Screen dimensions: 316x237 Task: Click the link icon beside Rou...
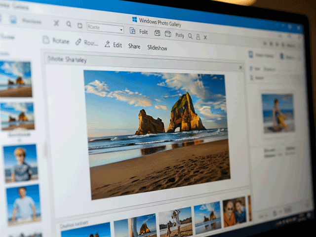point(78,42)
